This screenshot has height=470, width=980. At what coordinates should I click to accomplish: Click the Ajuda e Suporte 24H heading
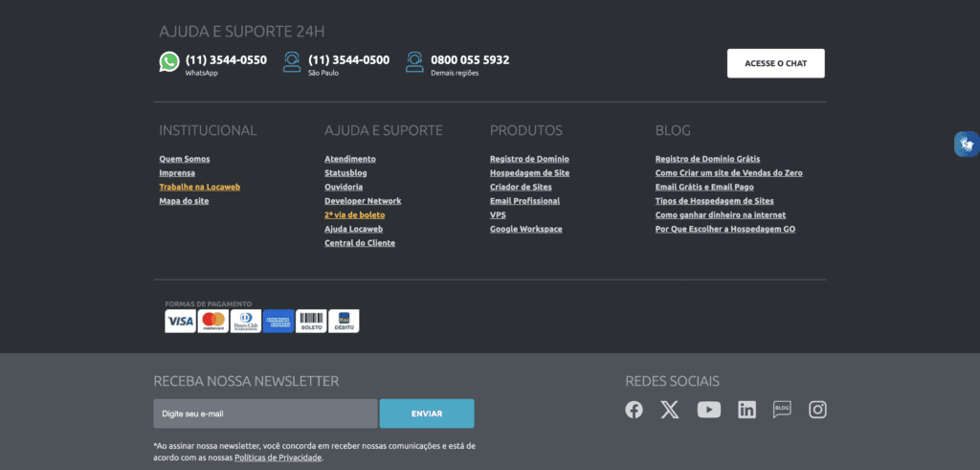pos(241,32)
